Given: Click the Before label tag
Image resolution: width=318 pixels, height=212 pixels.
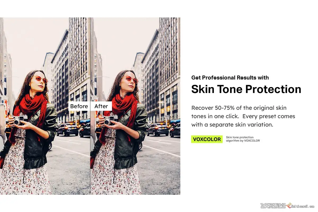Looking at the screenshot, I should coord(79,106).
